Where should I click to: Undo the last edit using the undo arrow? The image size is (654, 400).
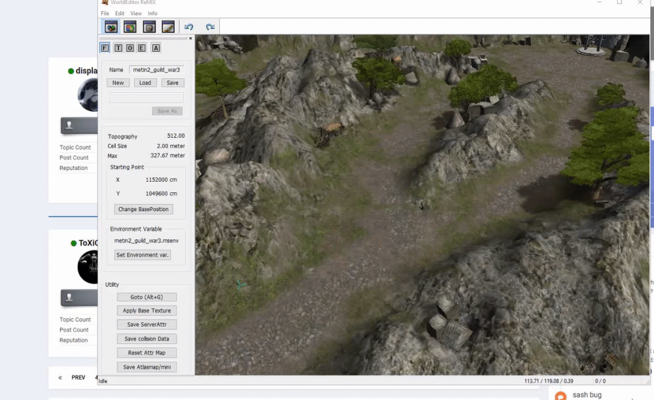coord(189,27)
